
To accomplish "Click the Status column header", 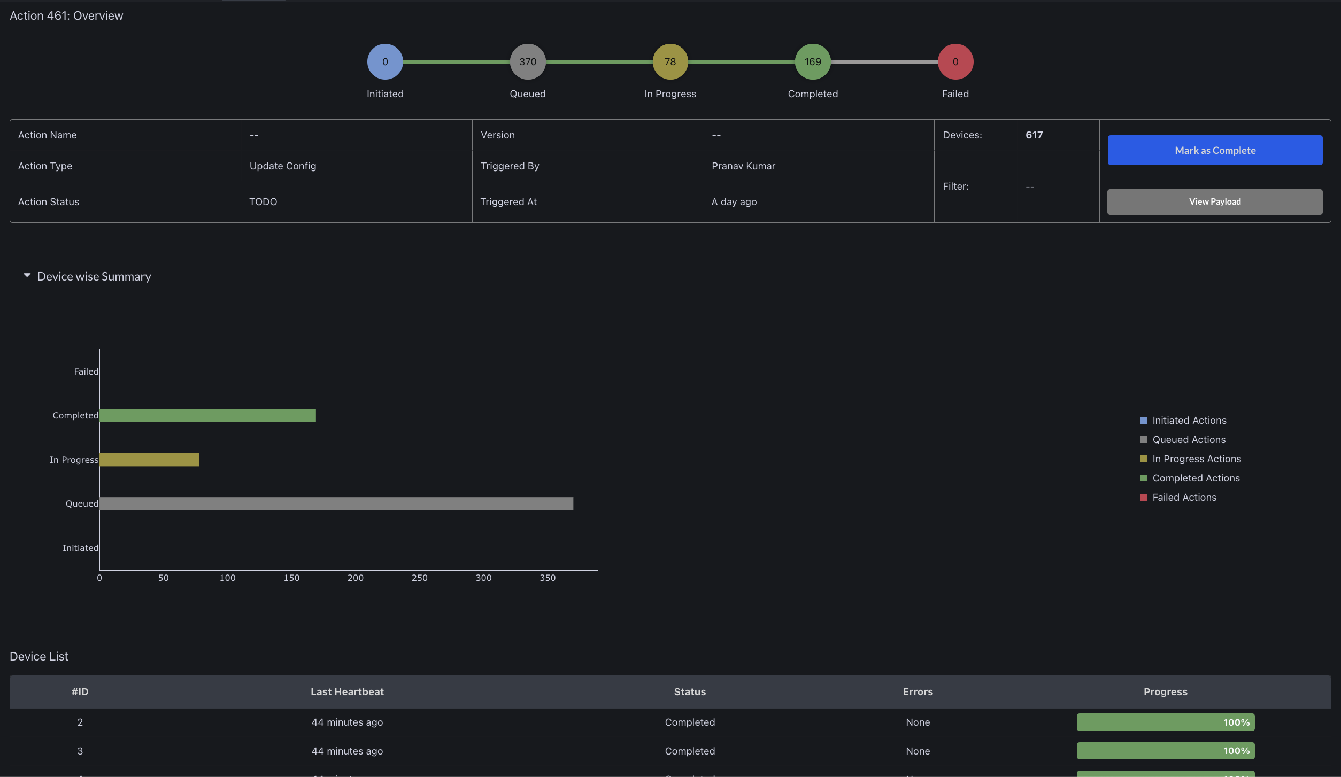I will (x=689, y=691).
